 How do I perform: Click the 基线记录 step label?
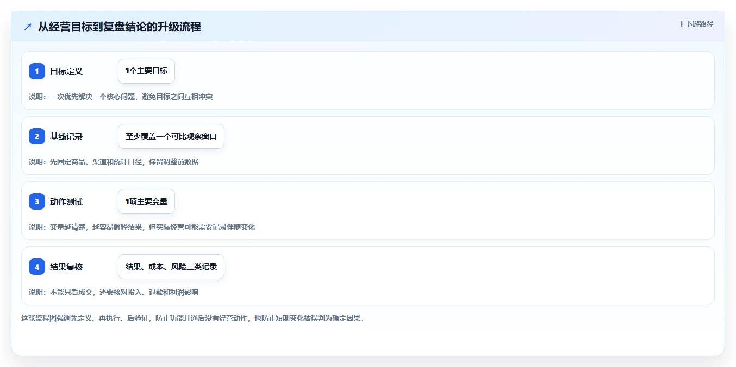click(66, 136)
